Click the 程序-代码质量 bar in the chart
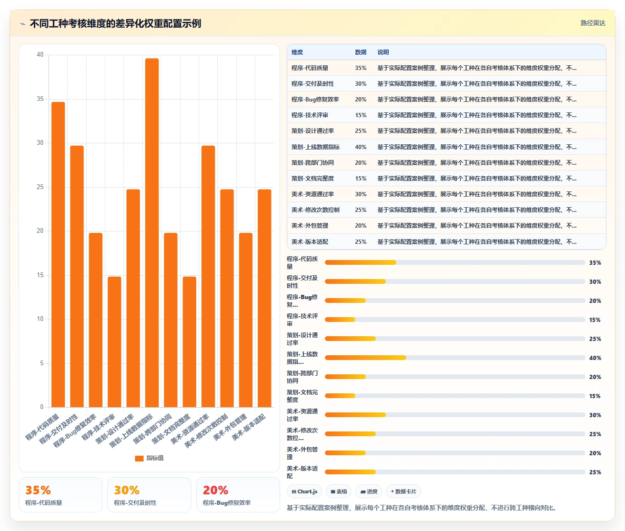The height and width of the screenshot is (531, 625). pos(58,255)
